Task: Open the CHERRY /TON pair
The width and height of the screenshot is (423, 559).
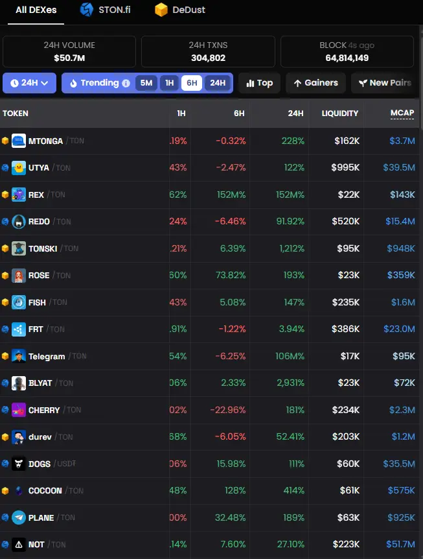Action: [x=55, y=410]
